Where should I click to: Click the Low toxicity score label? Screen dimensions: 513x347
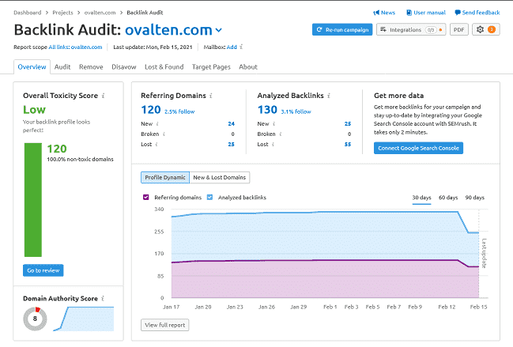click(x=34, y=110)
